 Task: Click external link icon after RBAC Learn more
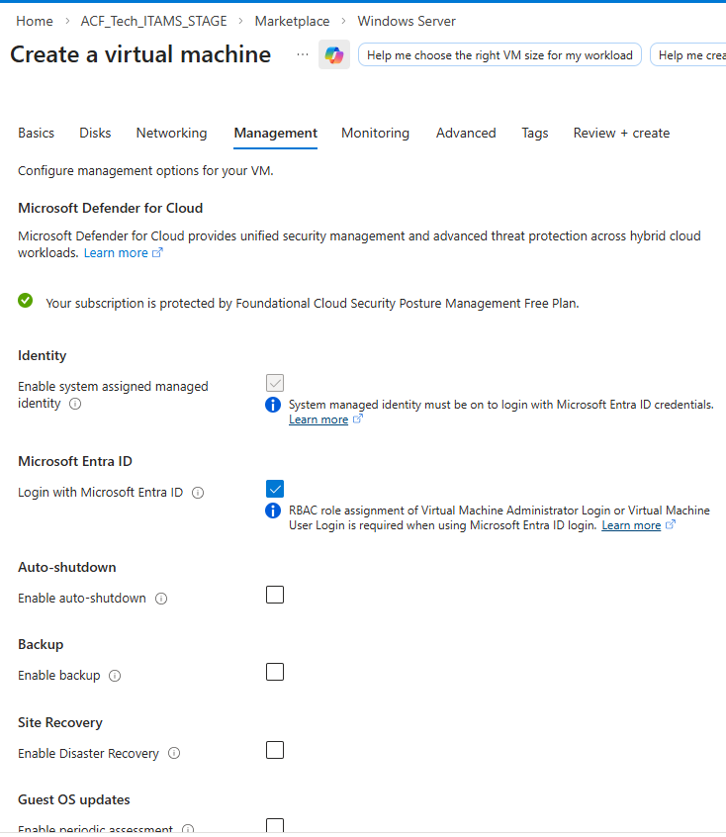tap(671, 524)
